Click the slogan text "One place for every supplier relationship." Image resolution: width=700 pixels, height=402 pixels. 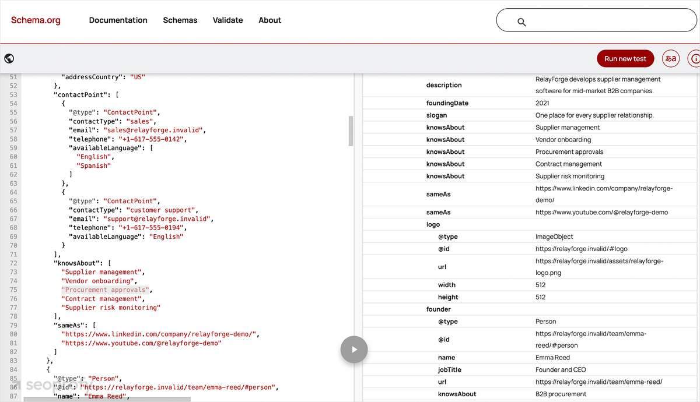(594, 115)
